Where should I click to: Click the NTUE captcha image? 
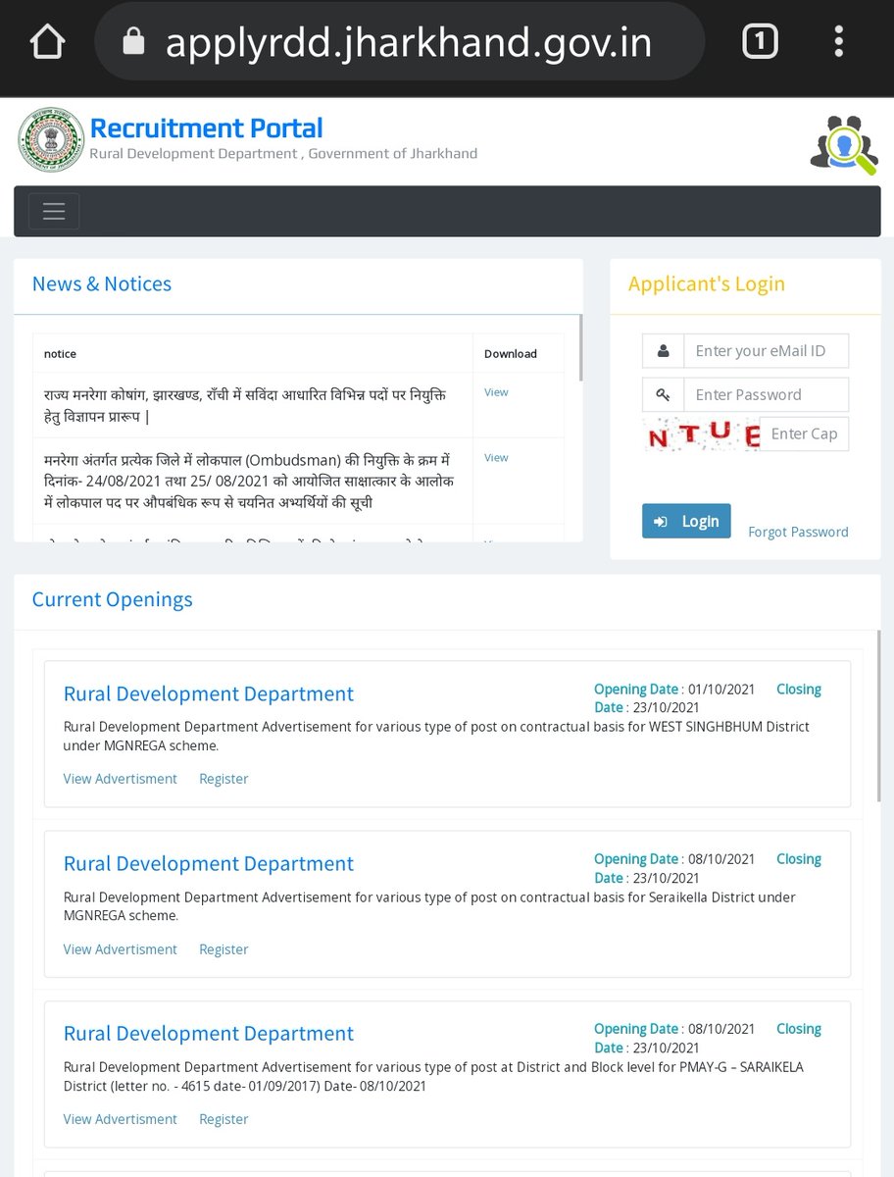pos(702,435)
